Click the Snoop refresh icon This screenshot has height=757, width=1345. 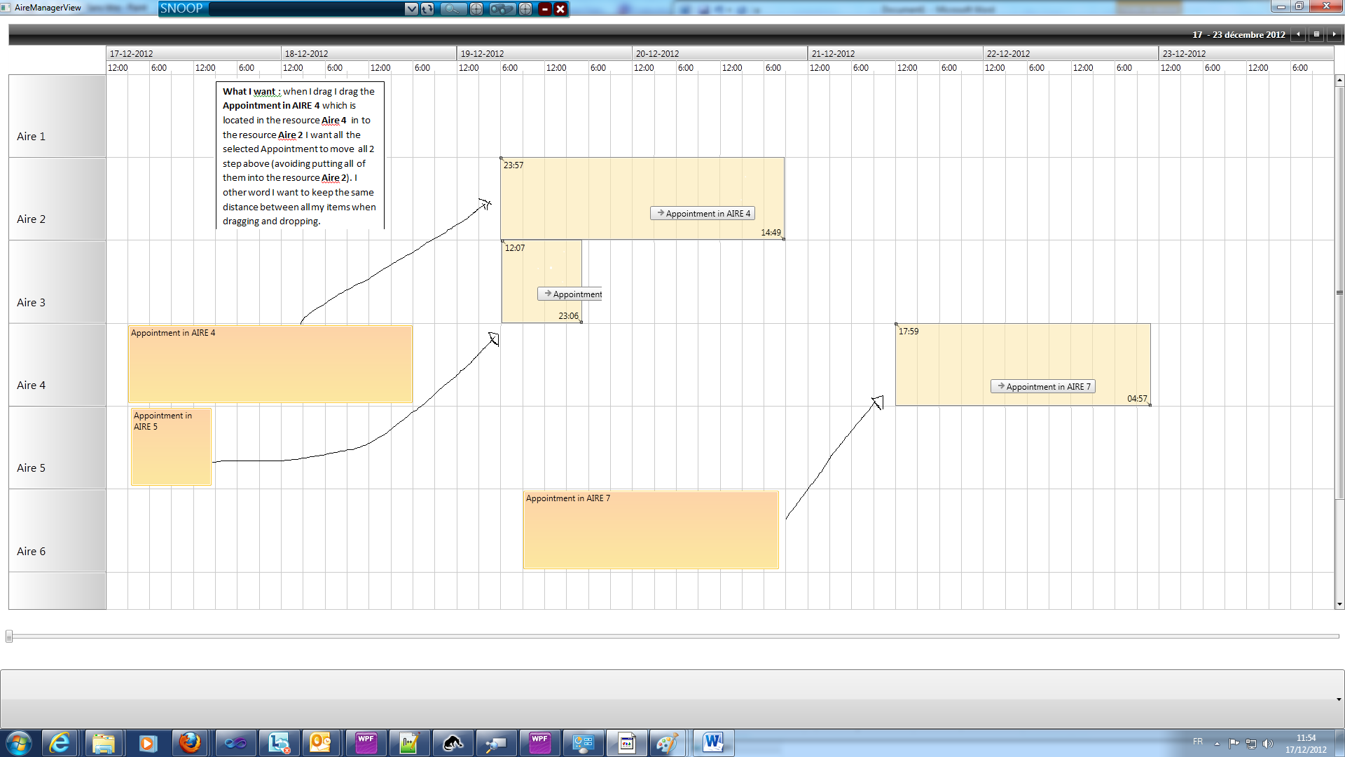427,9
